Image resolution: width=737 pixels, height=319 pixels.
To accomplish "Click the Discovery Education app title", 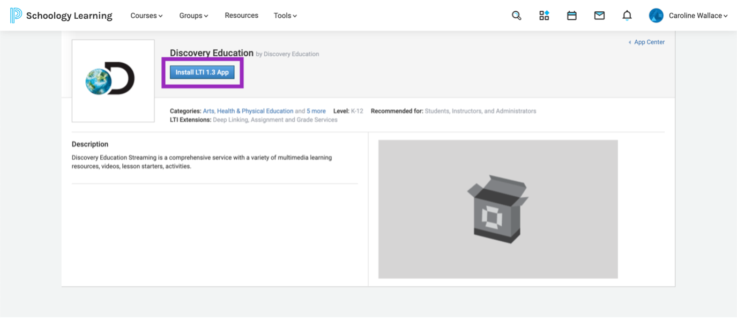I will tap(212, 53).
